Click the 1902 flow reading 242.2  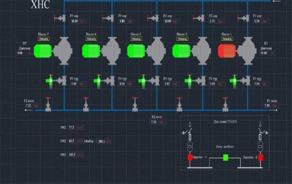coord(72,155)
